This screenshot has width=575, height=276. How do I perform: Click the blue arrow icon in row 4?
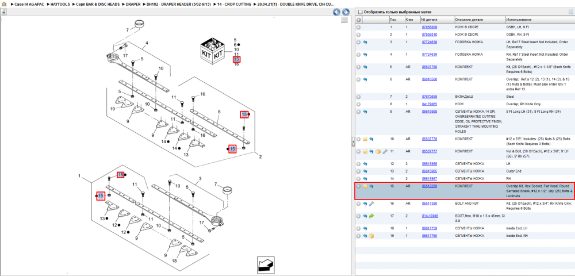365,55
